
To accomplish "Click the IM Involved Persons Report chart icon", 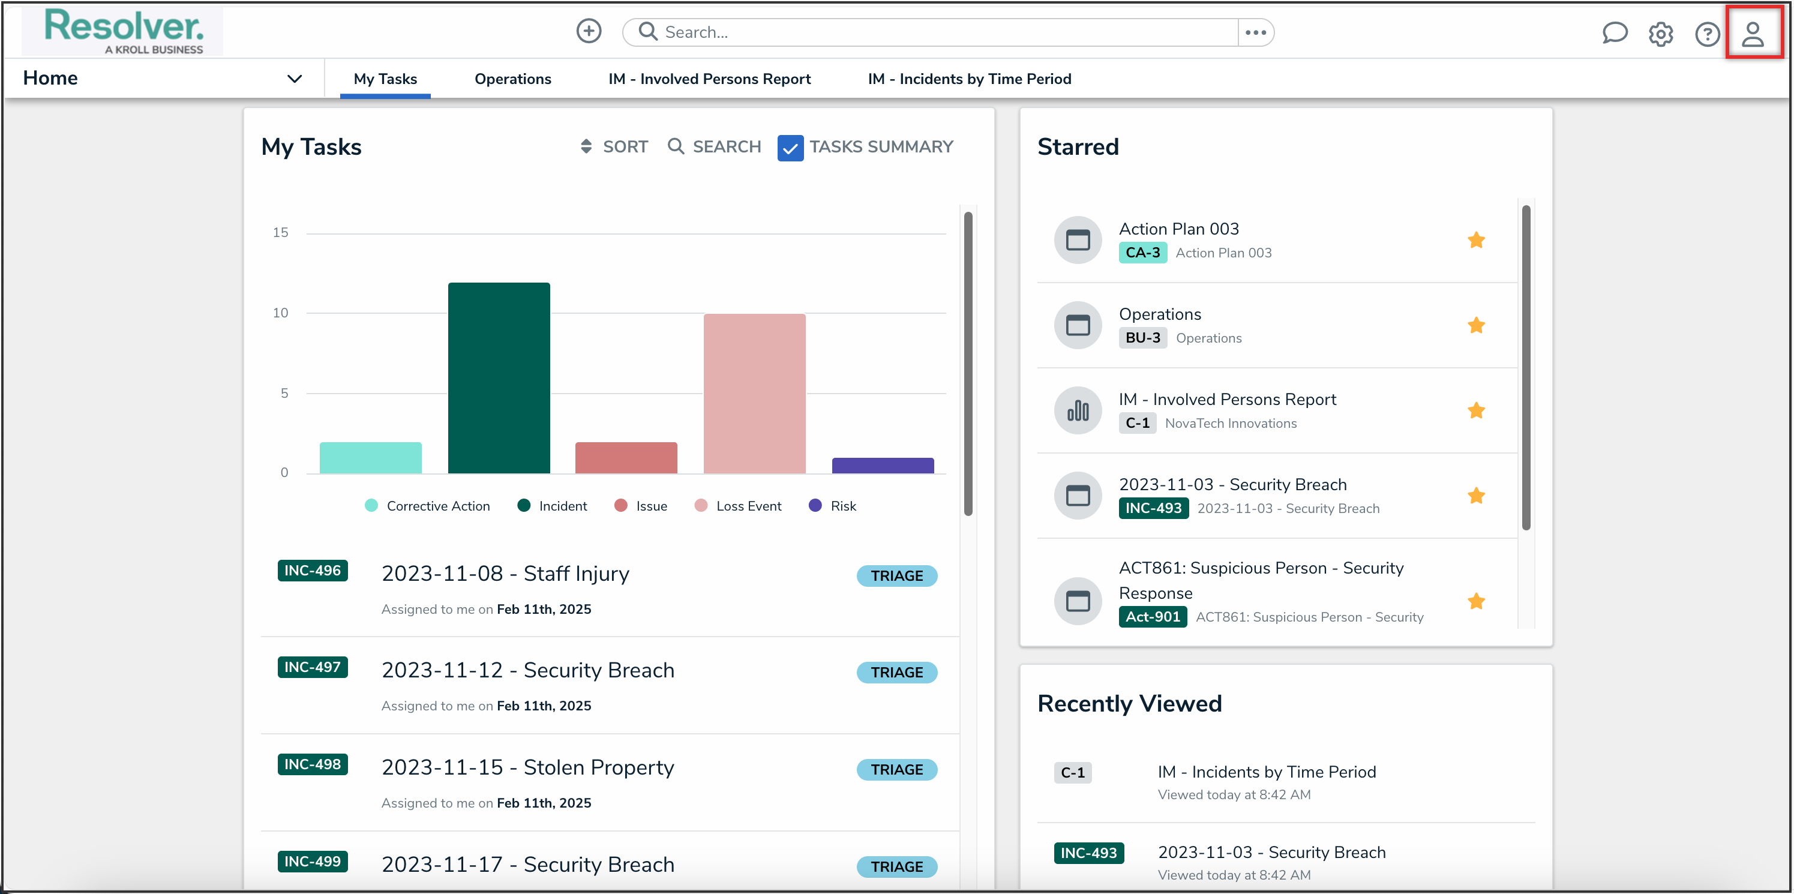I will 1078,411.
